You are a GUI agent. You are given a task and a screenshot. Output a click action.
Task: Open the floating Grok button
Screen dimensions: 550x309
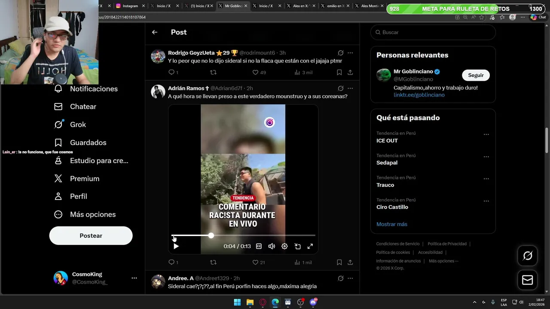tap(527, 256)
